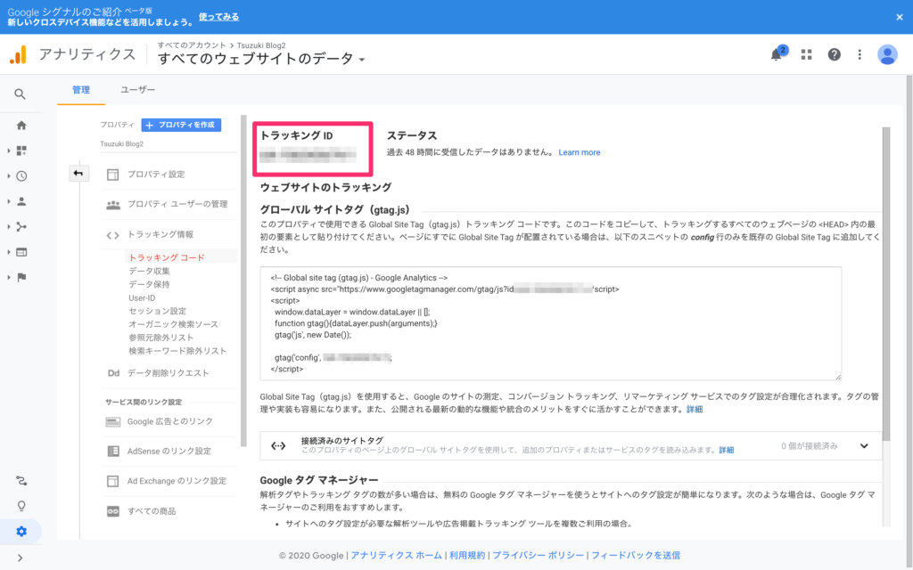Screen dimensions: 913x570
Task: Click Tsuzuki Blog2 in the breadcrumb
Action: 261,45
